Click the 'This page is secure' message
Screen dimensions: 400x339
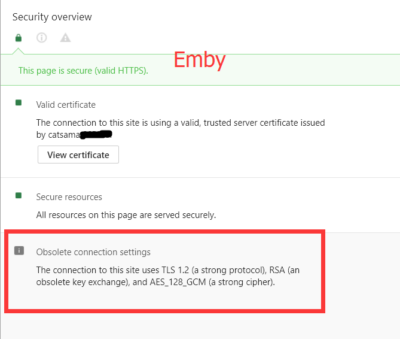coord(83,71)
